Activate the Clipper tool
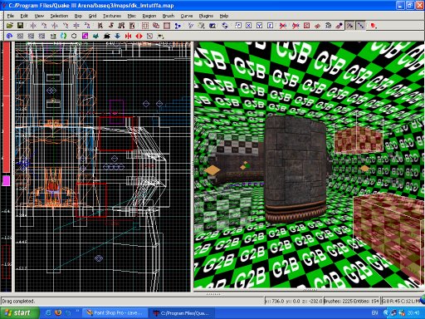Image resolution: width=425 pixels, height=319 pixels. pos(178,26)
